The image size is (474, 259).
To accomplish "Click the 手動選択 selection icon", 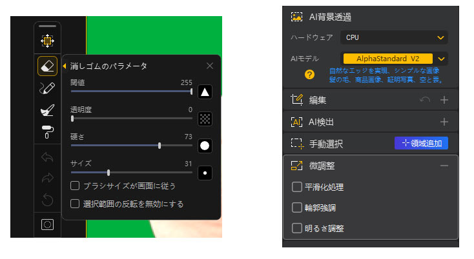I will point(297,144).
